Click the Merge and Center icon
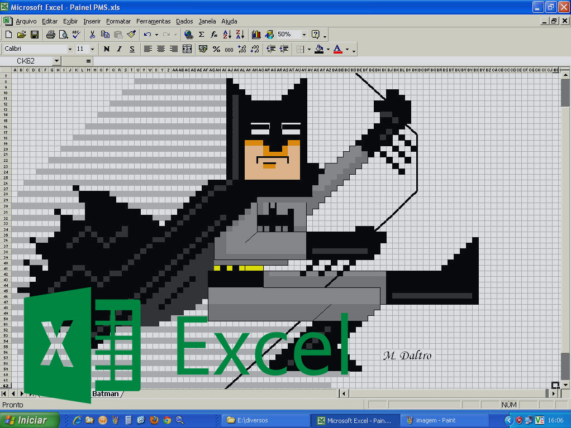571x428 pixels. coord(187,49)
